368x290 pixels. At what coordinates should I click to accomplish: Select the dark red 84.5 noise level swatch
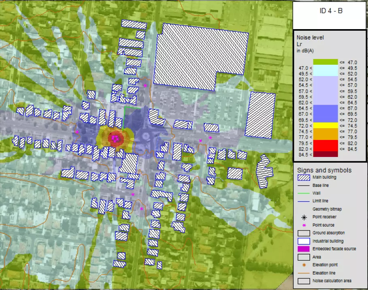point(325,154)
